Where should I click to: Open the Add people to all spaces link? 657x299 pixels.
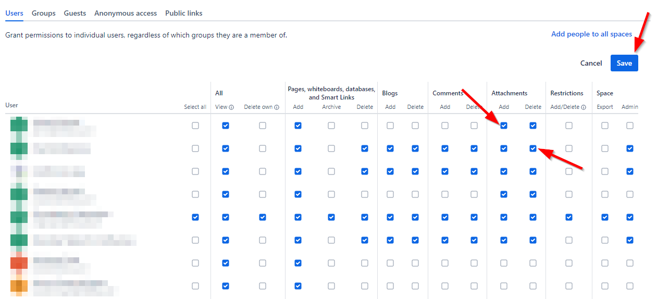[x=591, y=34]
